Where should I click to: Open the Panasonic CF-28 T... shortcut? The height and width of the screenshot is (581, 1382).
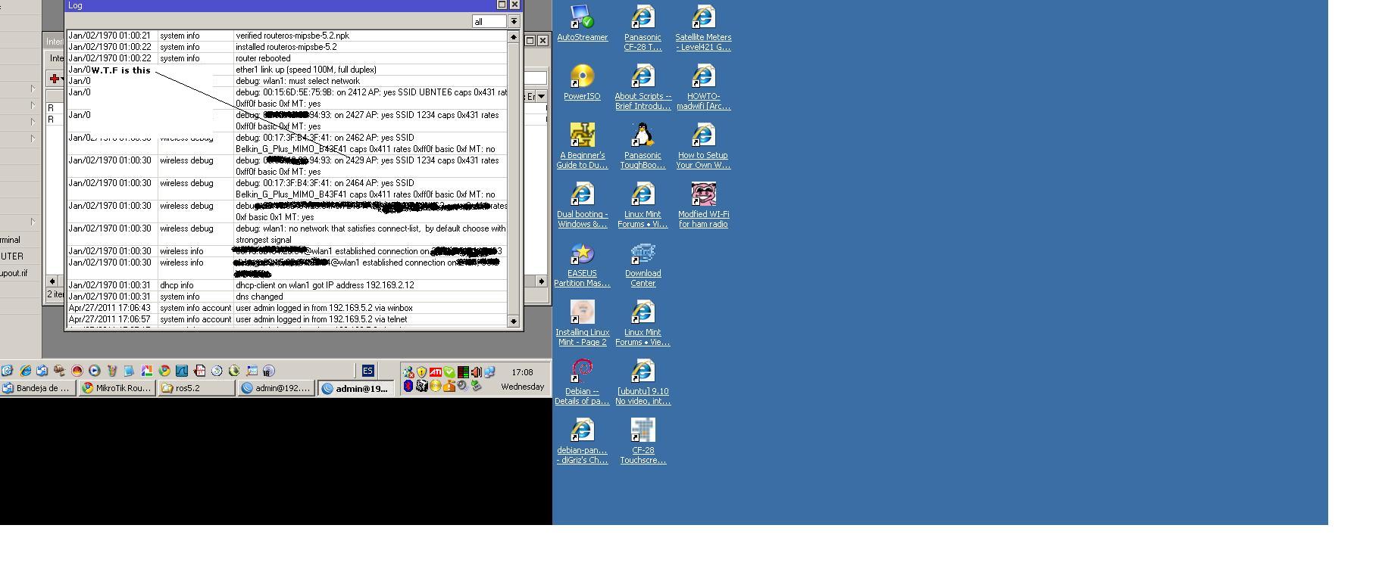pos(643,28)
